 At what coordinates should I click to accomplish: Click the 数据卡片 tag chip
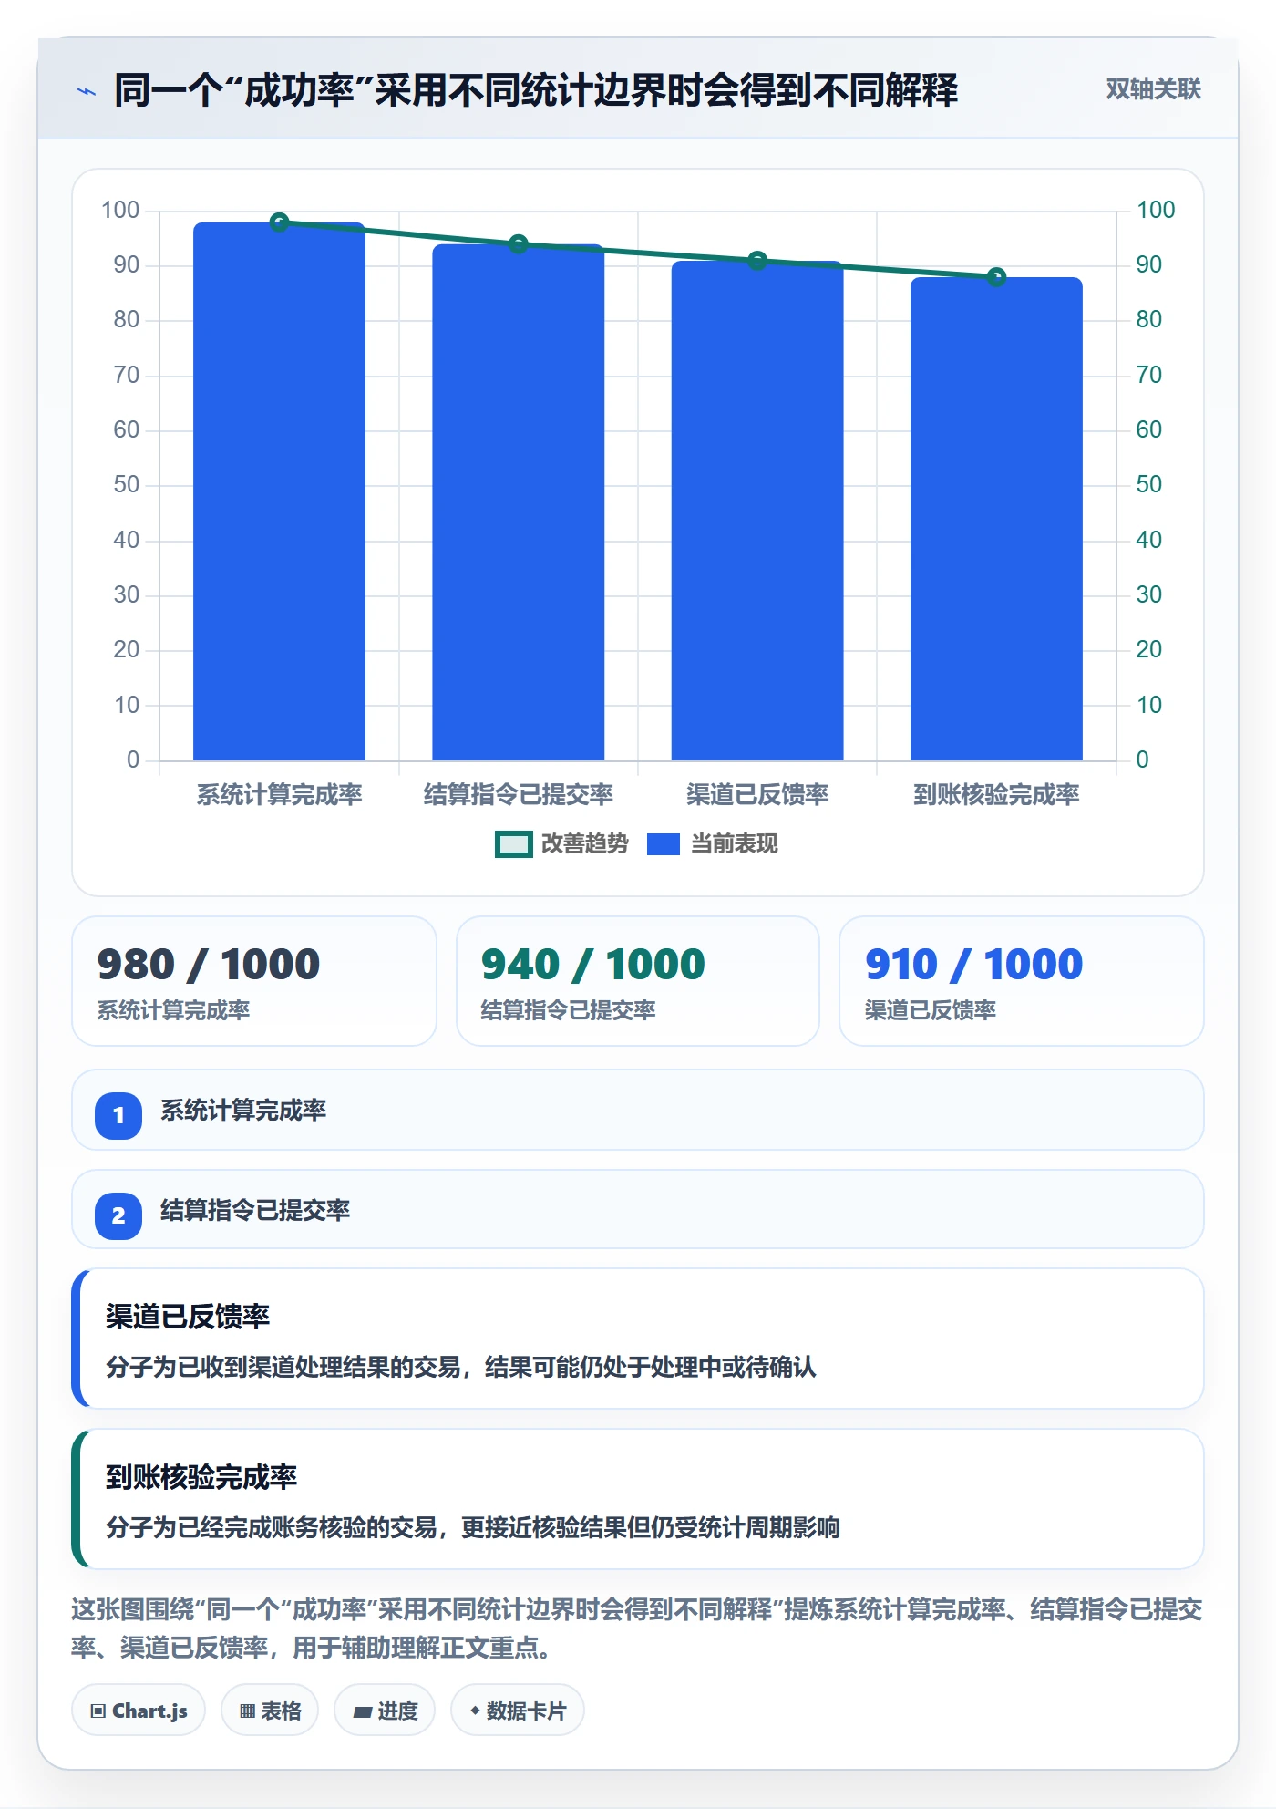click(x=518, y=1711)
